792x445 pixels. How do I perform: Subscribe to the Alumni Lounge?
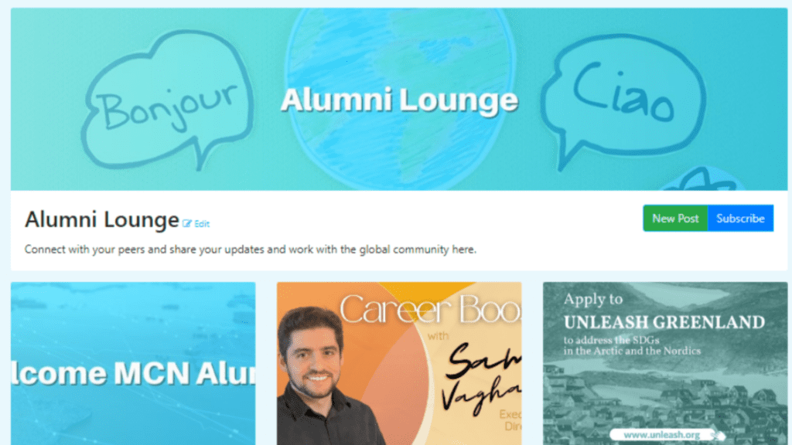click(x=740, y=219)
